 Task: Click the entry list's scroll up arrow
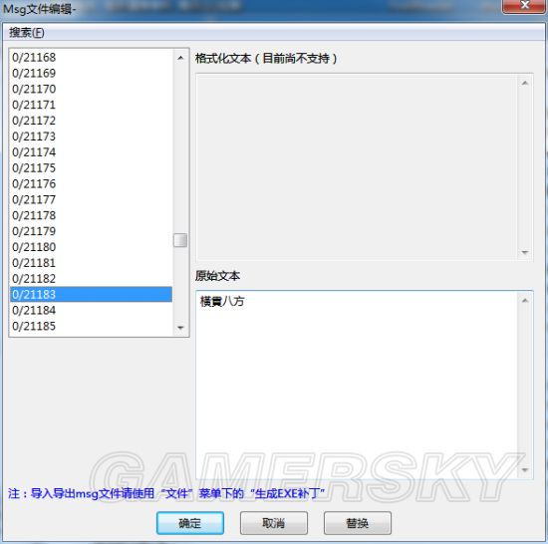(180, 58)
